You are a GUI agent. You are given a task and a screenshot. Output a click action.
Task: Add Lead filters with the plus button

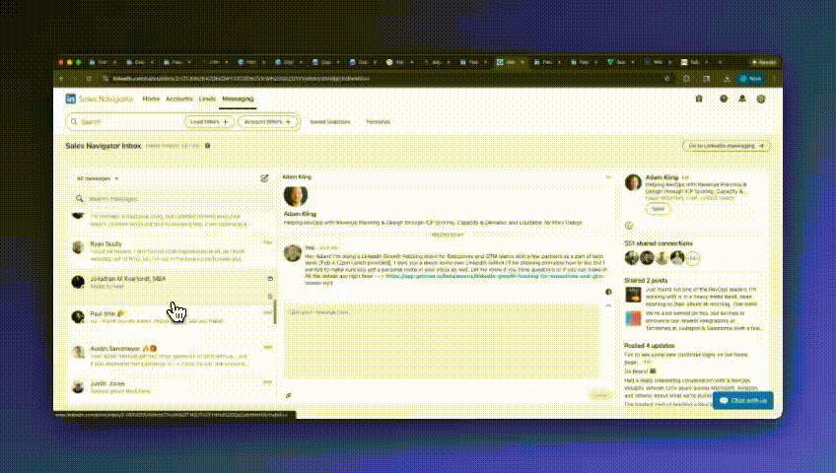pos(209,122)
